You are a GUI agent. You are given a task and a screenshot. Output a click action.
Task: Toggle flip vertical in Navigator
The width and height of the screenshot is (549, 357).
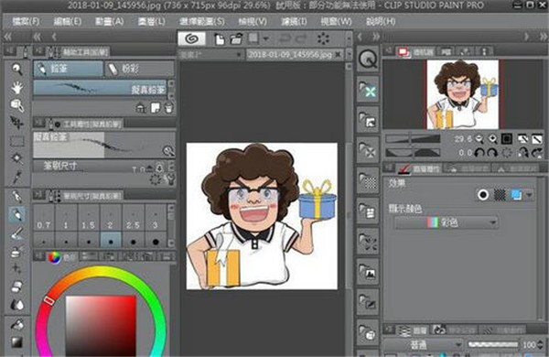(x=537, y=139)
